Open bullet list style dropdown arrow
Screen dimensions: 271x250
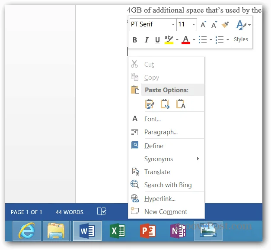point(211,40)
